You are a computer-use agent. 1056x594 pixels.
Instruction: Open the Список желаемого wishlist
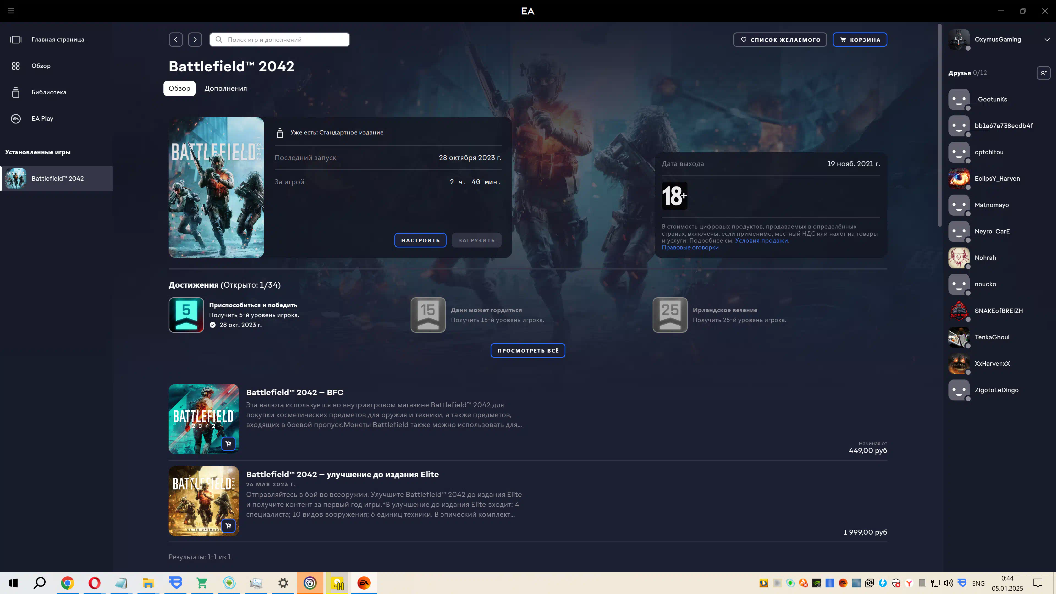click(780, 40)
